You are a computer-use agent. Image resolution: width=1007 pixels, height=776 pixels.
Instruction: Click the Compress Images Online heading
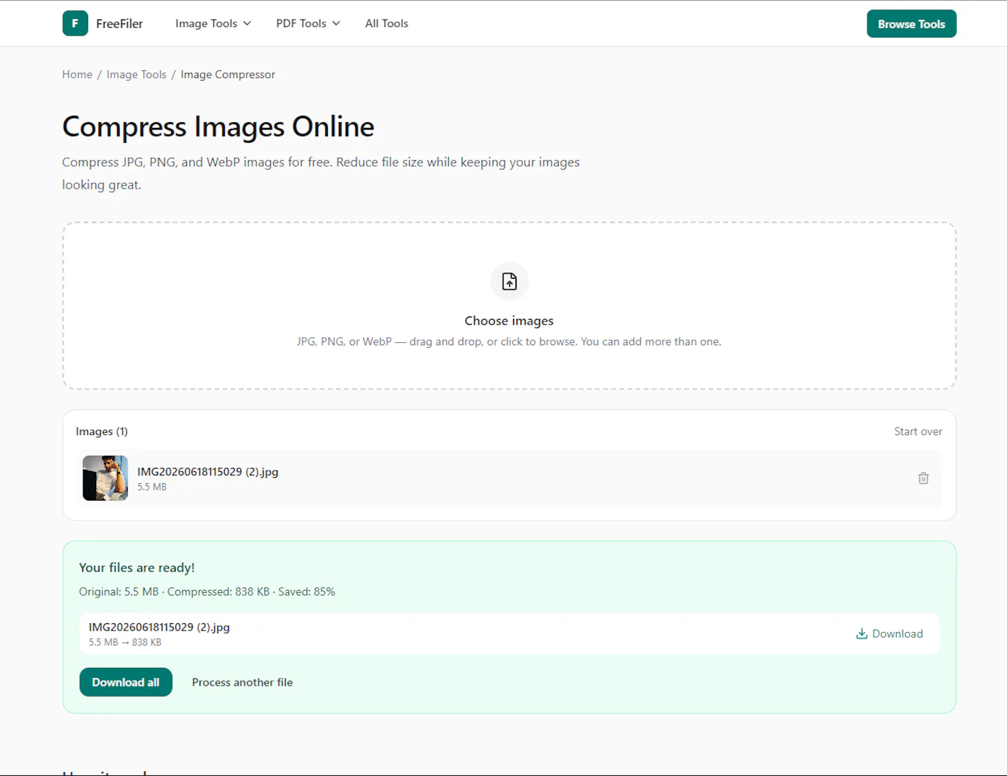click(x=218, y=127)
